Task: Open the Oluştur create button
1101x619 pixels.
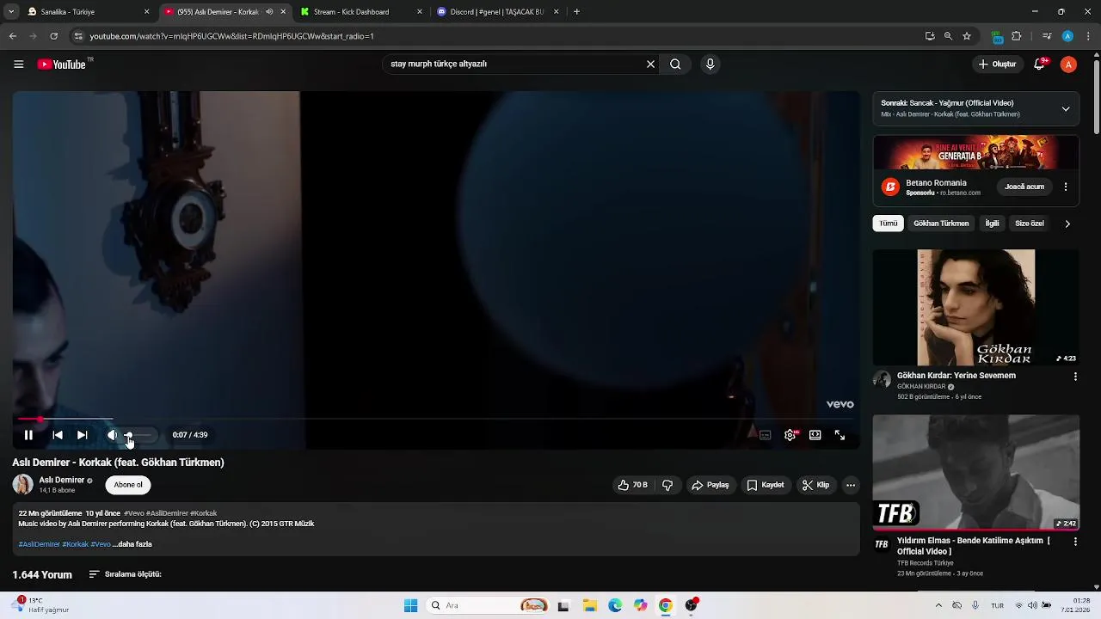Action: (x=998, y=64)
